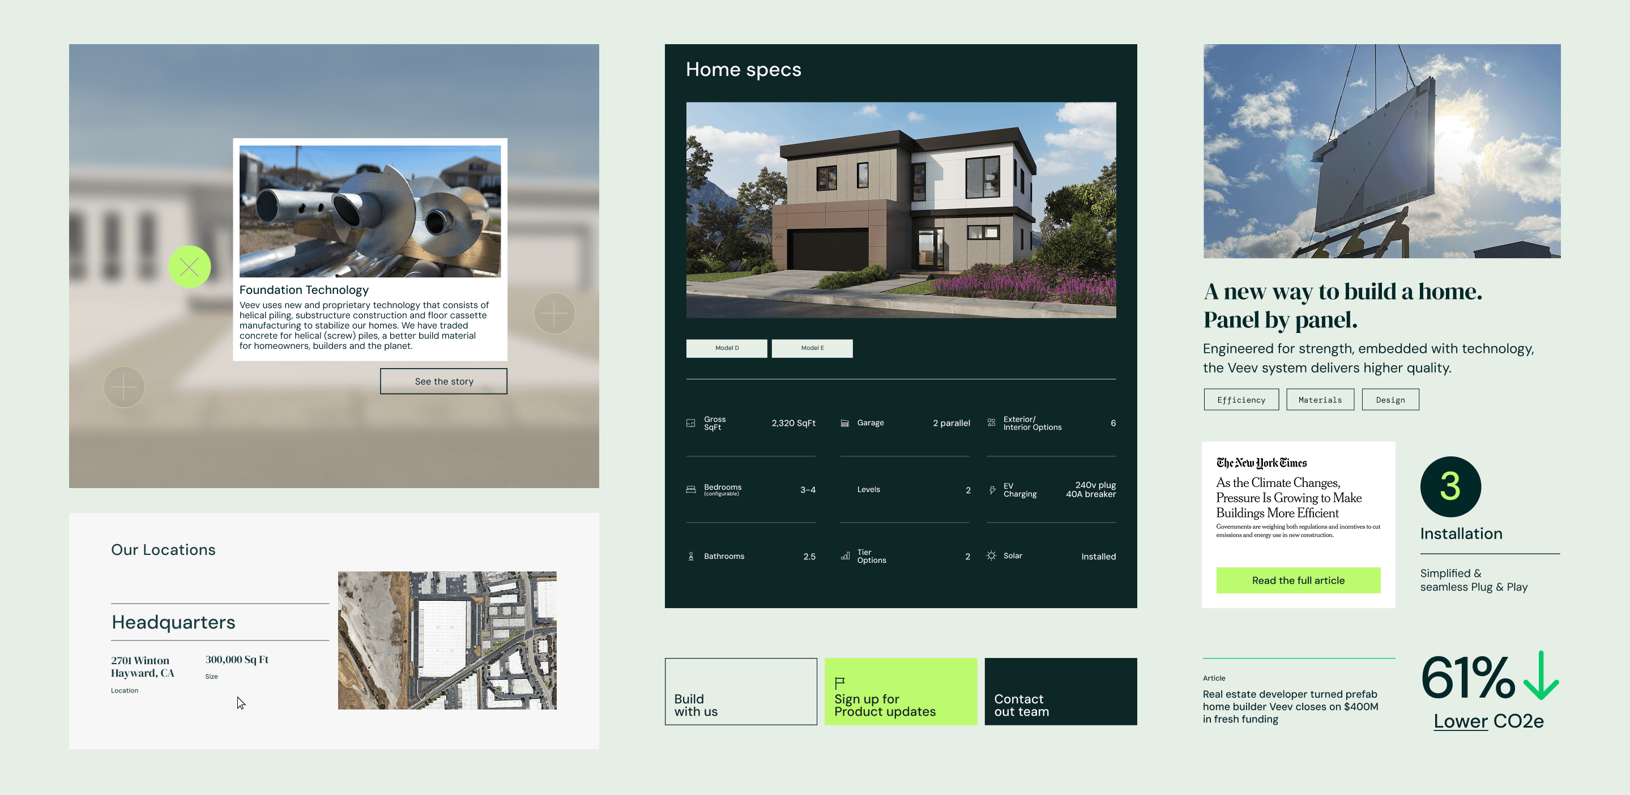Click the Tier Options bar-chart icon
Image resolution: width=1630 pixels, height=795 pixels.
pyautogui.click(x=845, y=557)
